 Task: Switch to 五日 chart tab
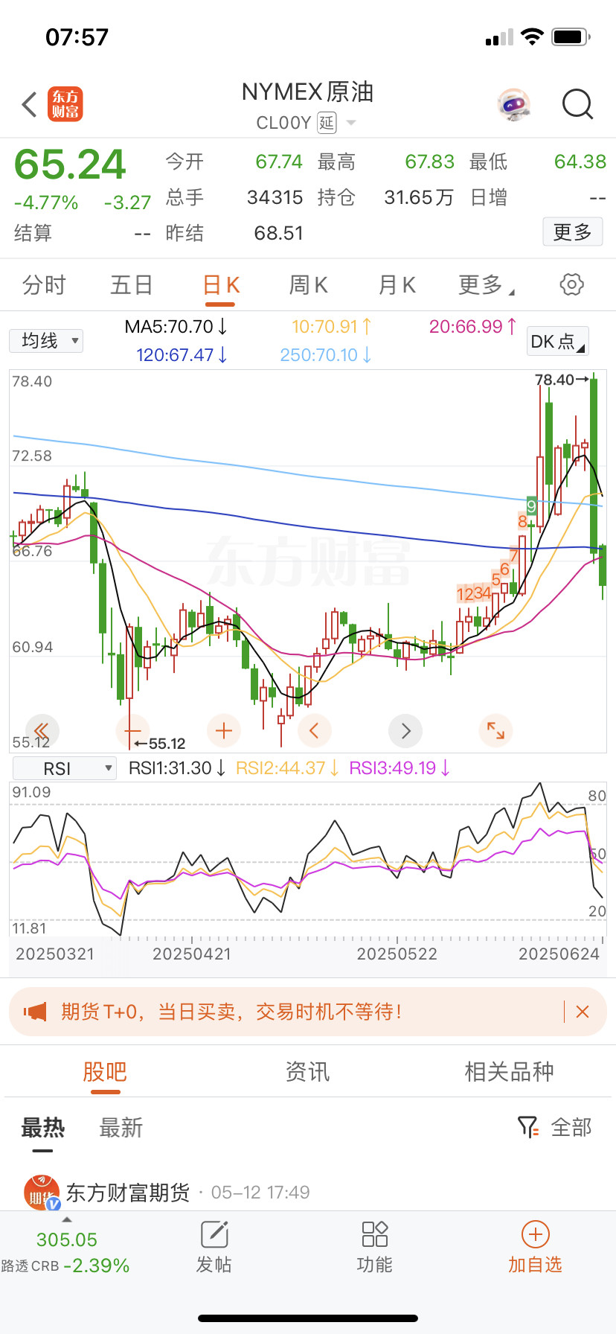pos(132,285)
